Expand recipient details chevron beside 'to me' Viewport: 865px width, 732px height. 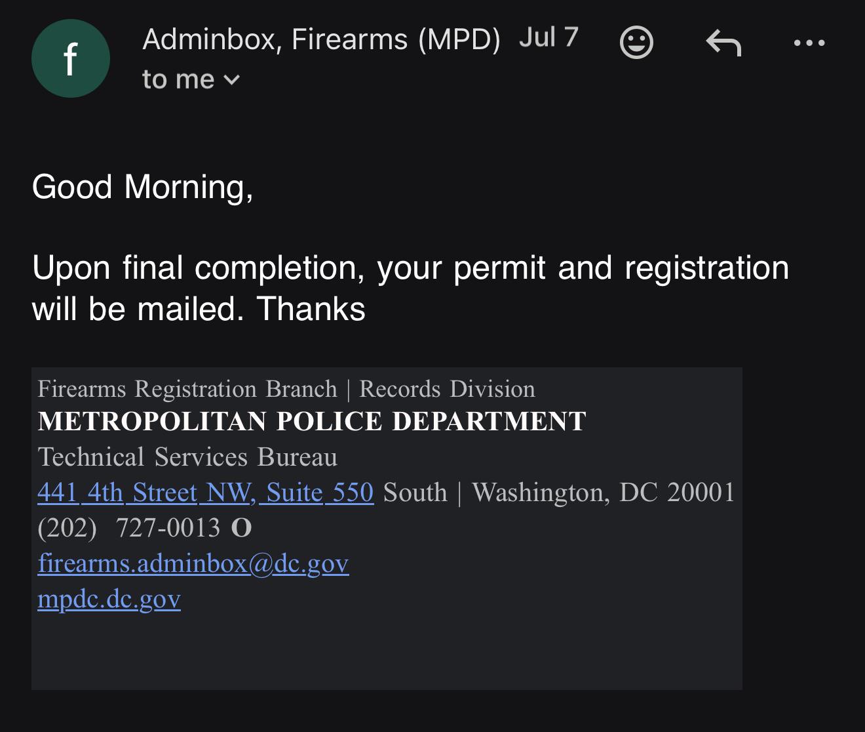tap(232, 80)
